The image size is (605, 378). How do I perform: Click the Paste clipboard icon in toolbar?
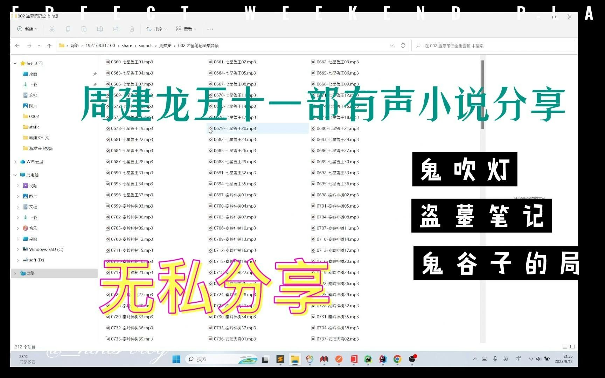84,29
